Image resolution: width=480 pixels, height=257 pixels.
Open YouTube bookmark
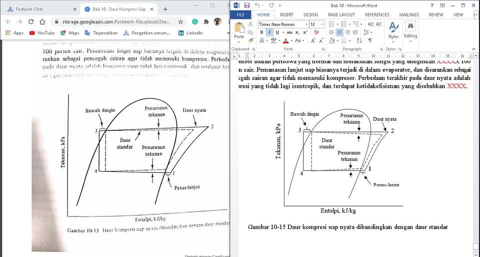point(42,33)
